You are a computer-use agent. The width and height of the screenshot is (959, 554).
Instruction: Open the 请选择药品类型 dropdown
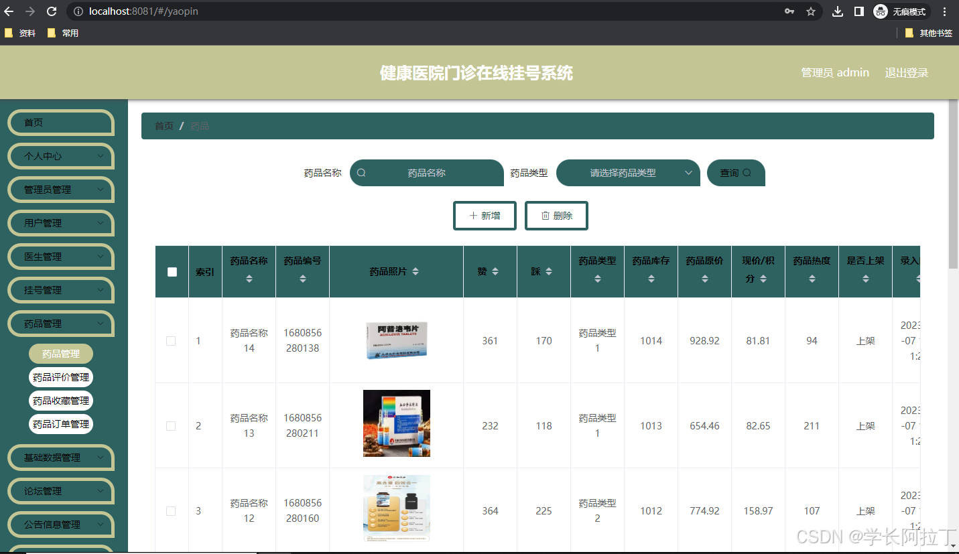(x=627, y=172)
